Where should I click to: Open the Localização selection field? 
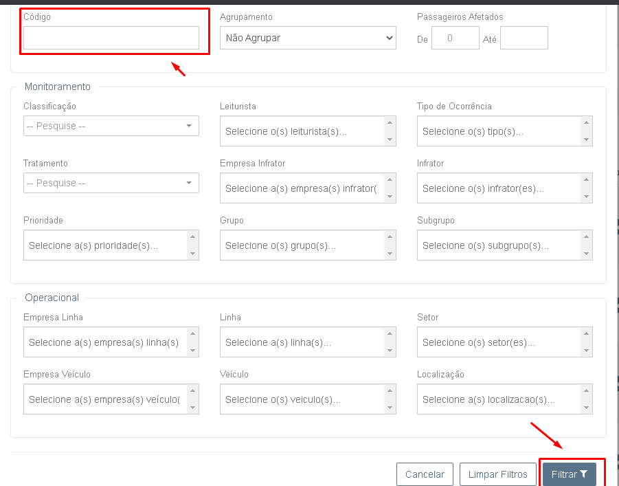coord(499,399)
